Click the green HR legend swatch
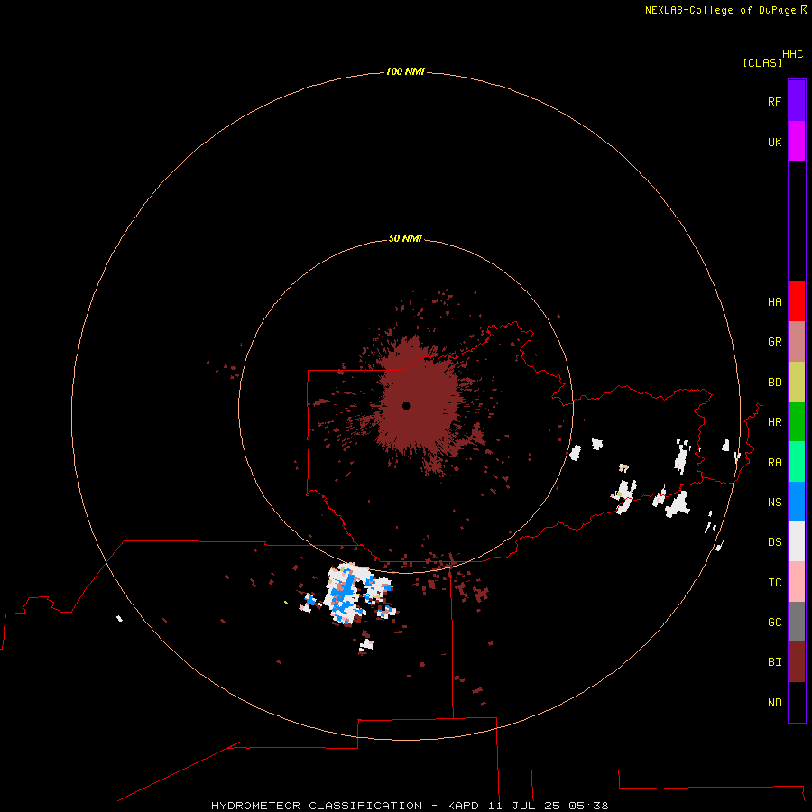 797,422
